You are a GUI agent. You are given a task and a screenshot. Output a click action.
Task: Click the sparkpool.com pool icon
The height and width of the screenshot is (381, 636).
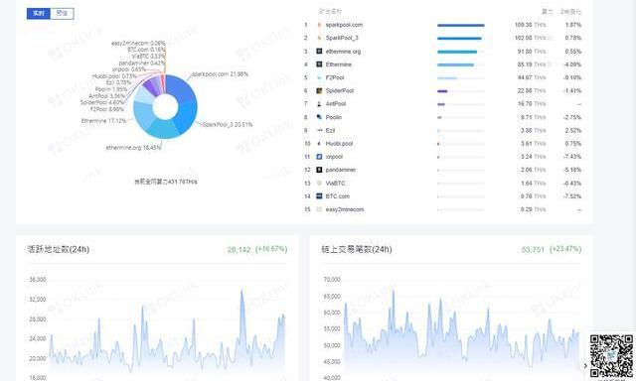pos(319,25)
